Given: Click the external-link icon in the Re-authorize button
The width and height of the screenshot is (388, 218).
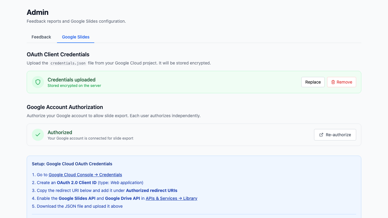Looking at the screenshot, I should point(321,135).
